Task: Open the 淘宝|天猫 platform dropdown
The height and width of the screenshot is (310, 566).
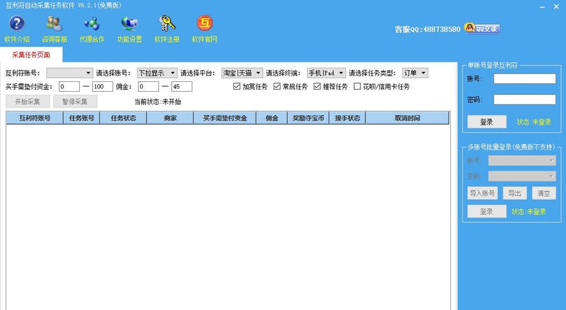Action: point(242,73)
